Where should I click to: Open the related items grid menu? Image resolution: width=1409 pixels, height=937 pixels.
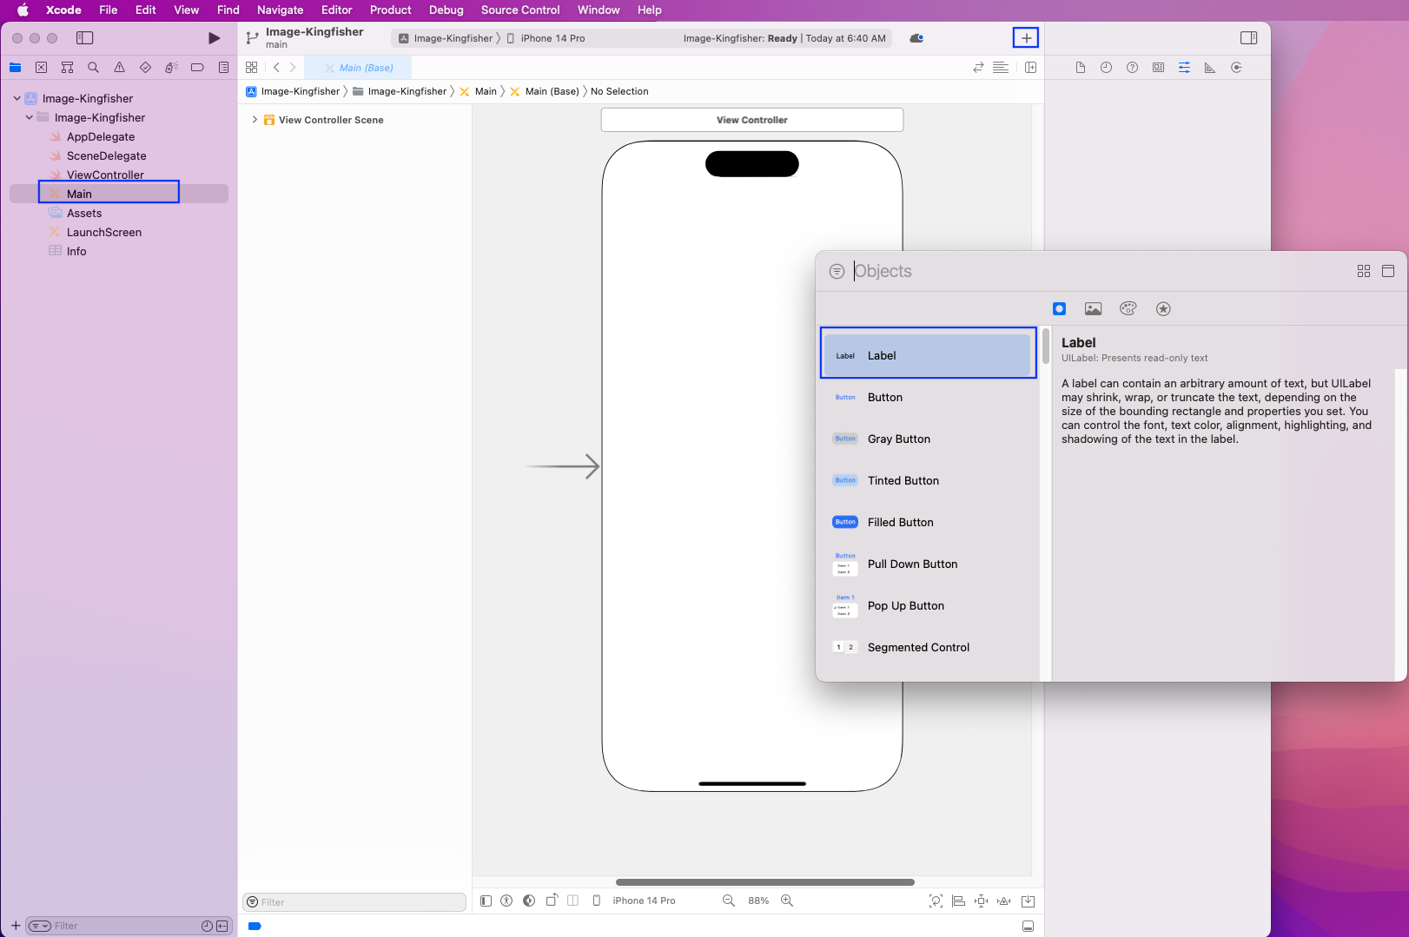point(252,68)
